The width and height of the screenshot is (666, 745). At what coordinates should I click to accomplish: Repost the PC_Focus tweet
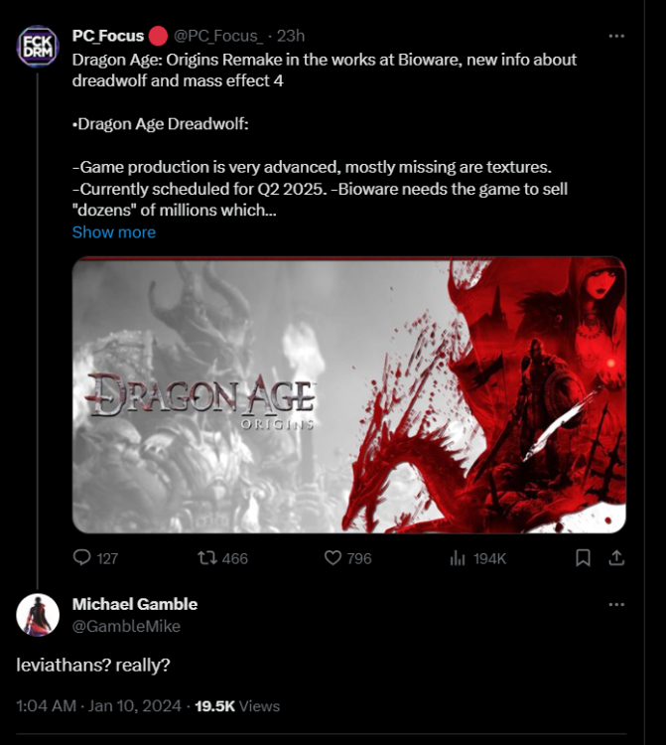[207, 557]
